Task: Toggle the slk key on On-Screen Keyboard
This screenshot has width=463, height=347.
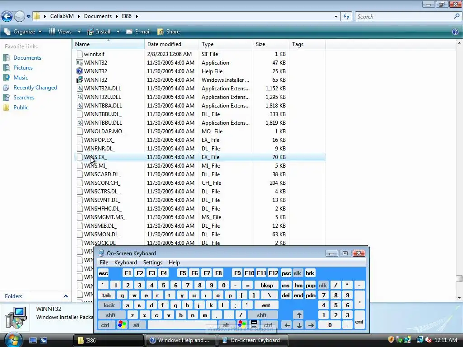Action: coord(298,273)
